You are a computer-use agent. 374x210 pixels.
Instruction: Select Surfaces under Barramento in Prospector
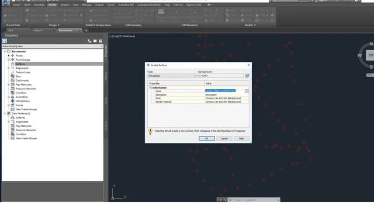click(20, 64)
